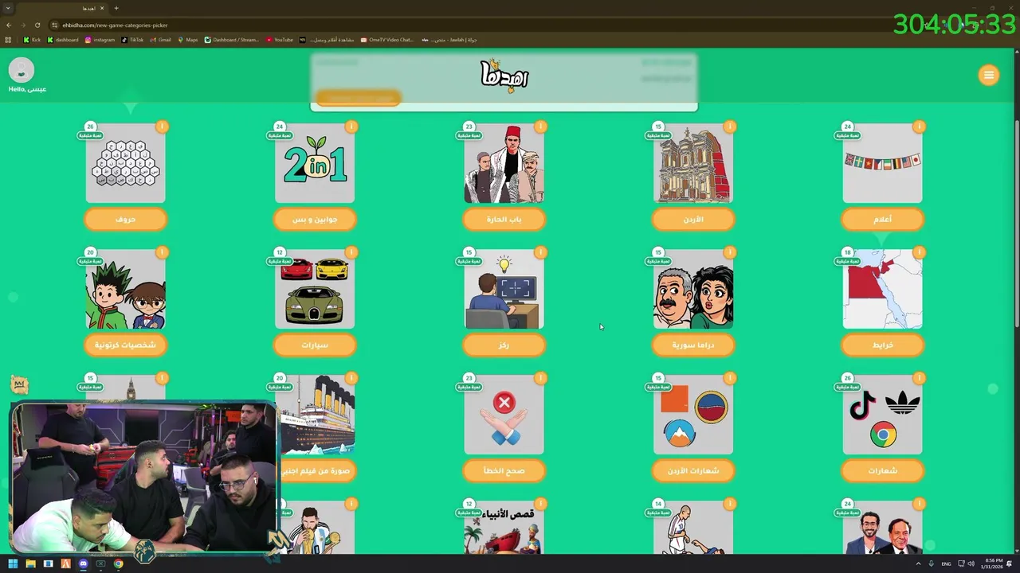Open the dashboard bookmark
1020x573 pixels.
(x=63, y=40)
